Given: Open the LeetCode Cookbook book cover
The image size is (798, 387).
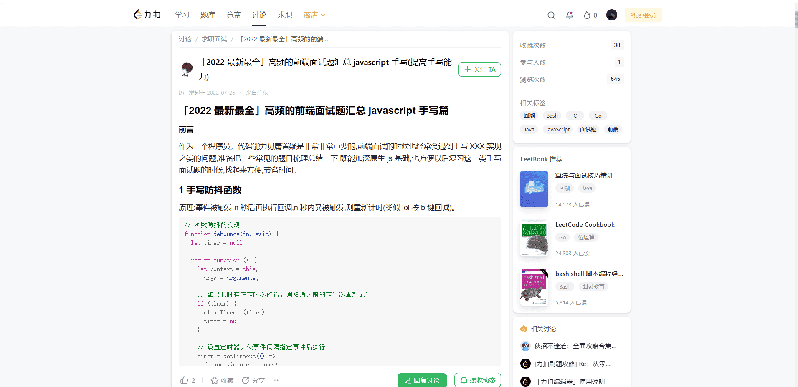Looking at the screenshot, I should click(534, 238).
